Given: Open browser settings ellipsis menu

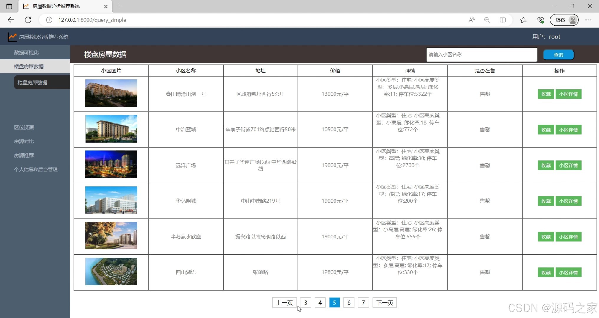Looking at the screenshot, I should click(588, 20).
